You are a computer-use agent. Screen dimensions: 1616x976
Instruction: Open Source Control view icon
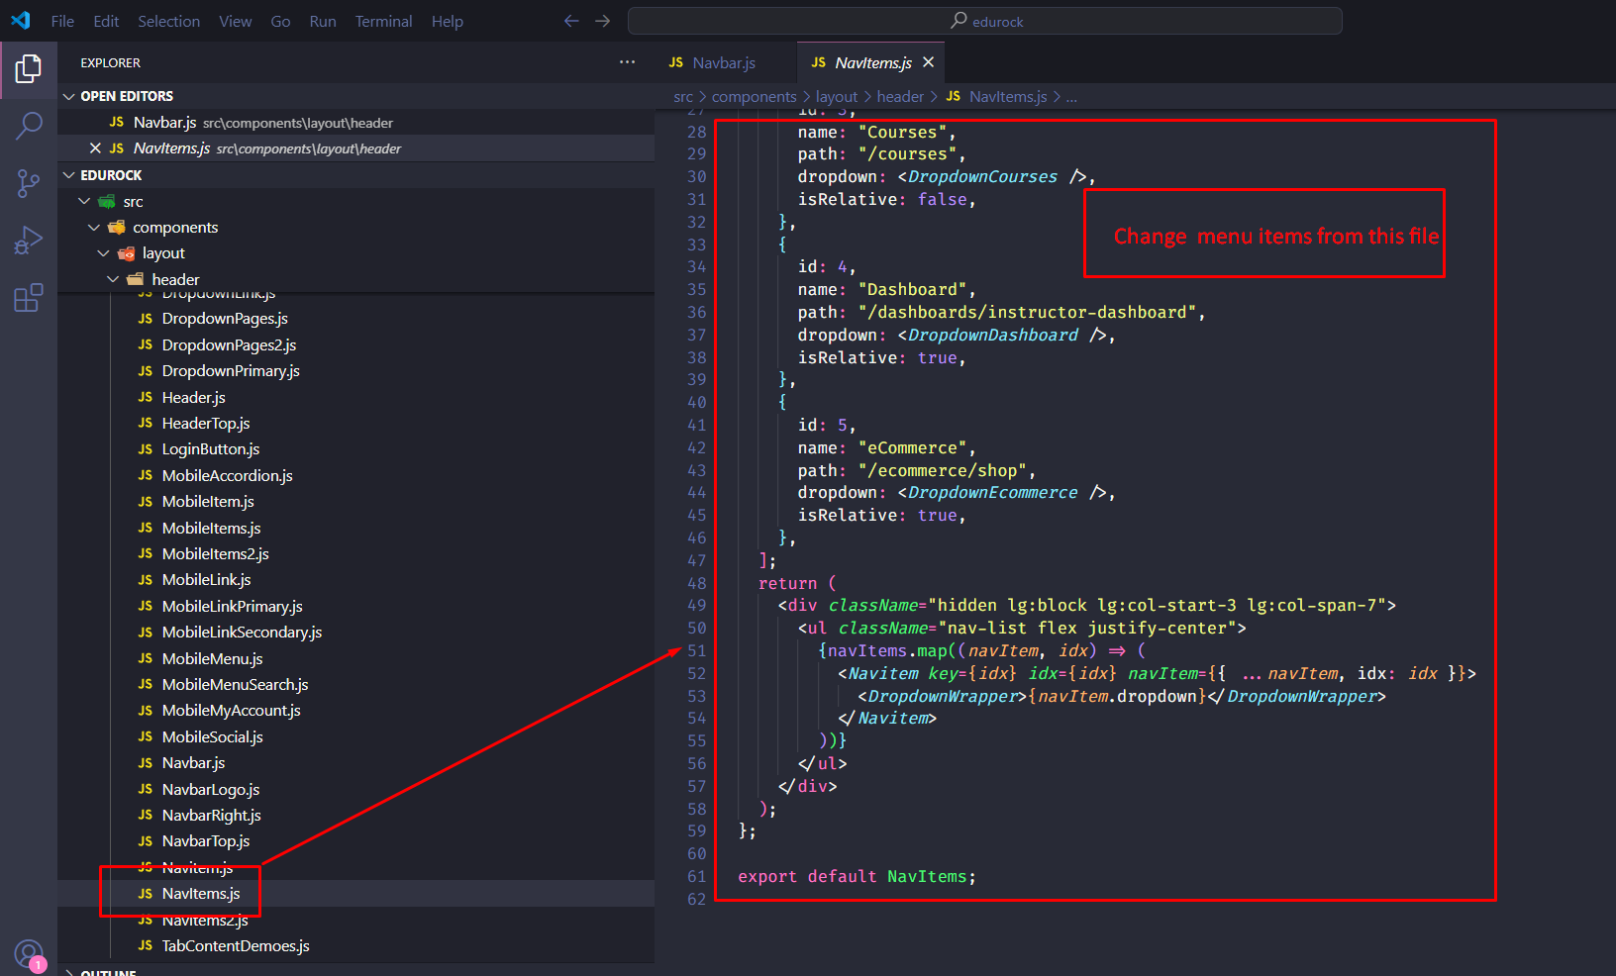point(29,183)
